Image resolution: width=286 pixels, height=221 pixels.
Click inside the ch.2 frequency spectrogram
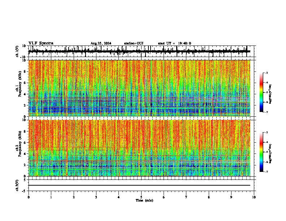[x=139, y=148]
